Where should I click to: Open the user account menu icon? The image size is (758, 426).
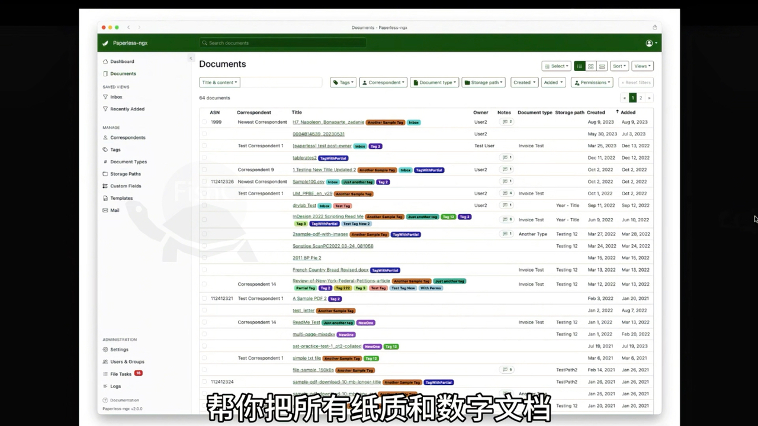651,43
